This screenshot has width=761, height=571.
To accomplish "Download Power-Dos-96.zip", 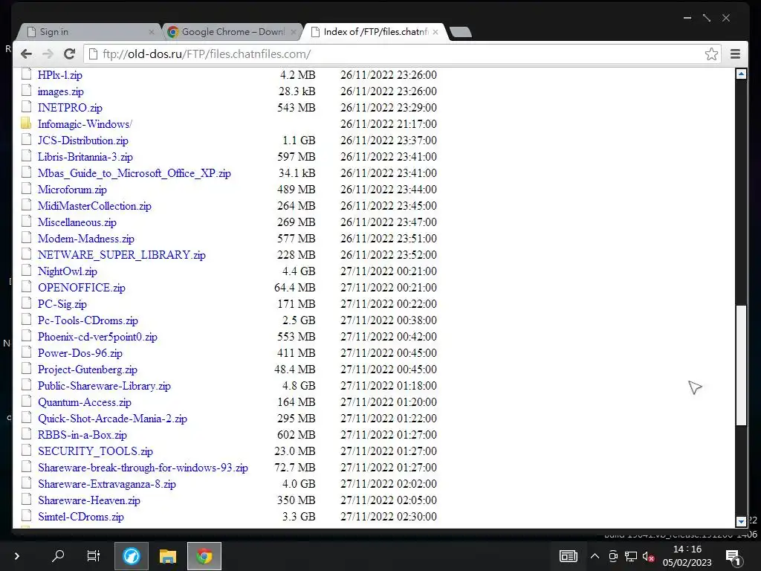I will click(80, 353).
